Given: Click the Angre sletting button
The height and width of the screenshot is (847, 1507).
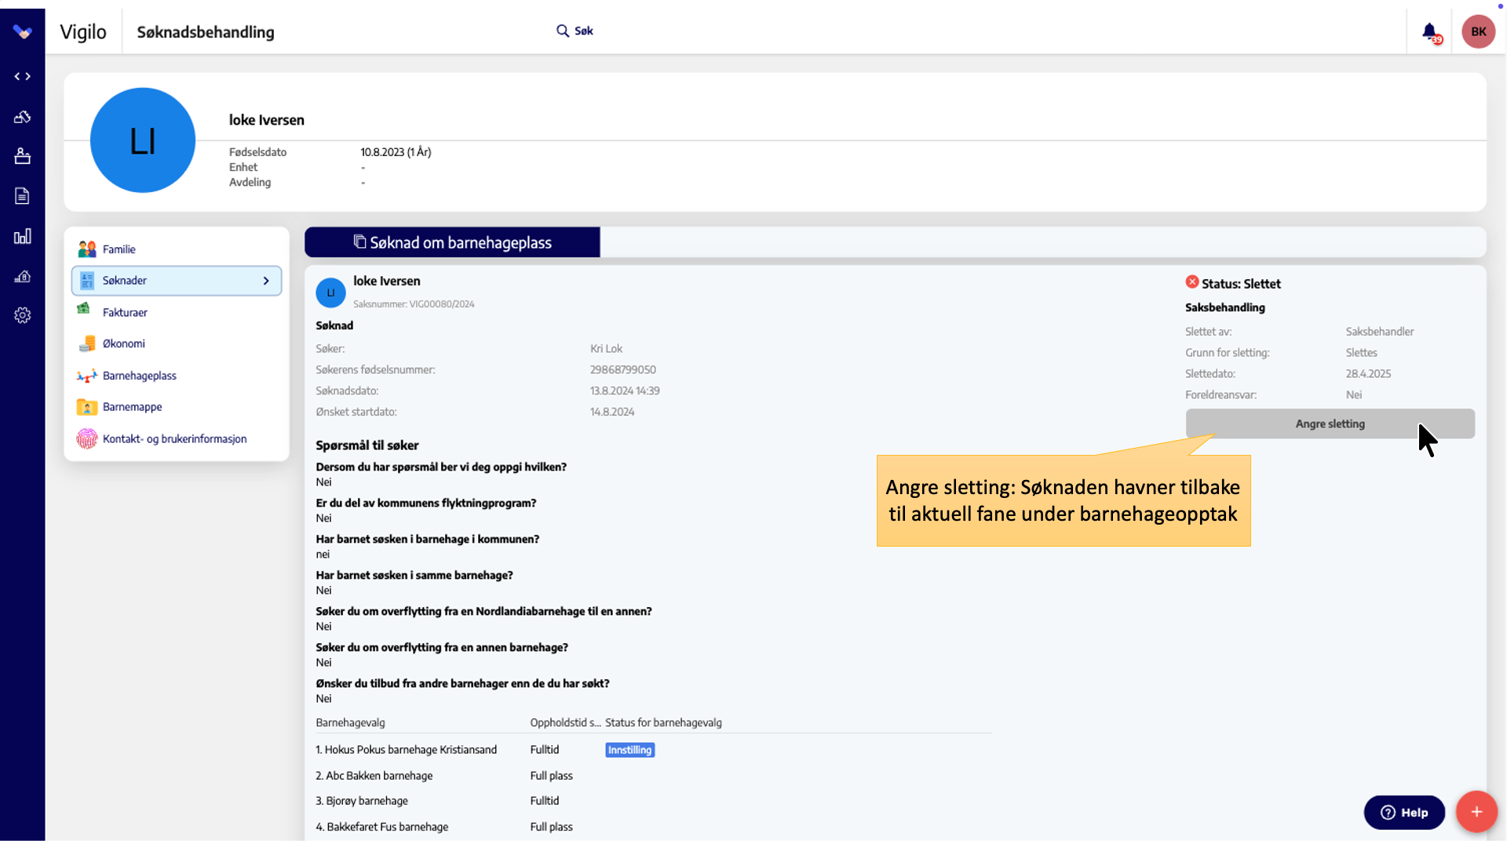Looking at the screenshot, I should pos(1330,423).
